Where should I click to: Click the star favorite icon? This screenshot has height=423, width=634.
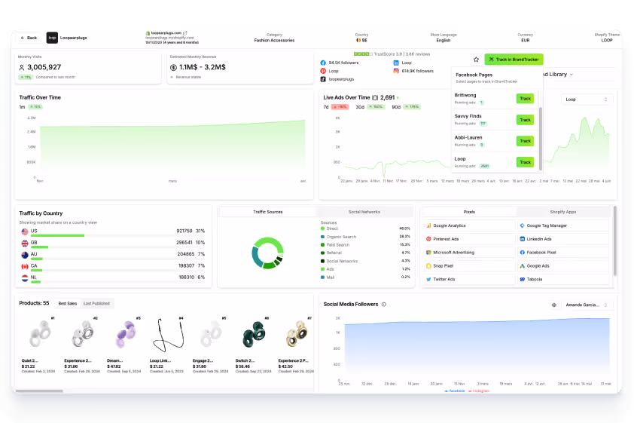coord(477,60)
